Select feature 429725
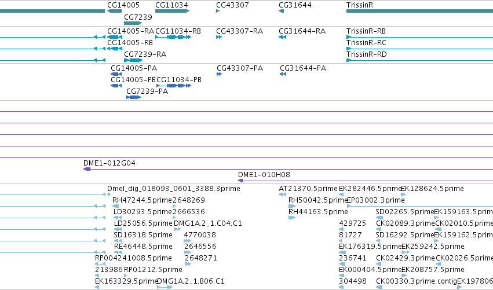Viewport: 493px width, 290px height. pyautogui.click(x=352, y=223)
